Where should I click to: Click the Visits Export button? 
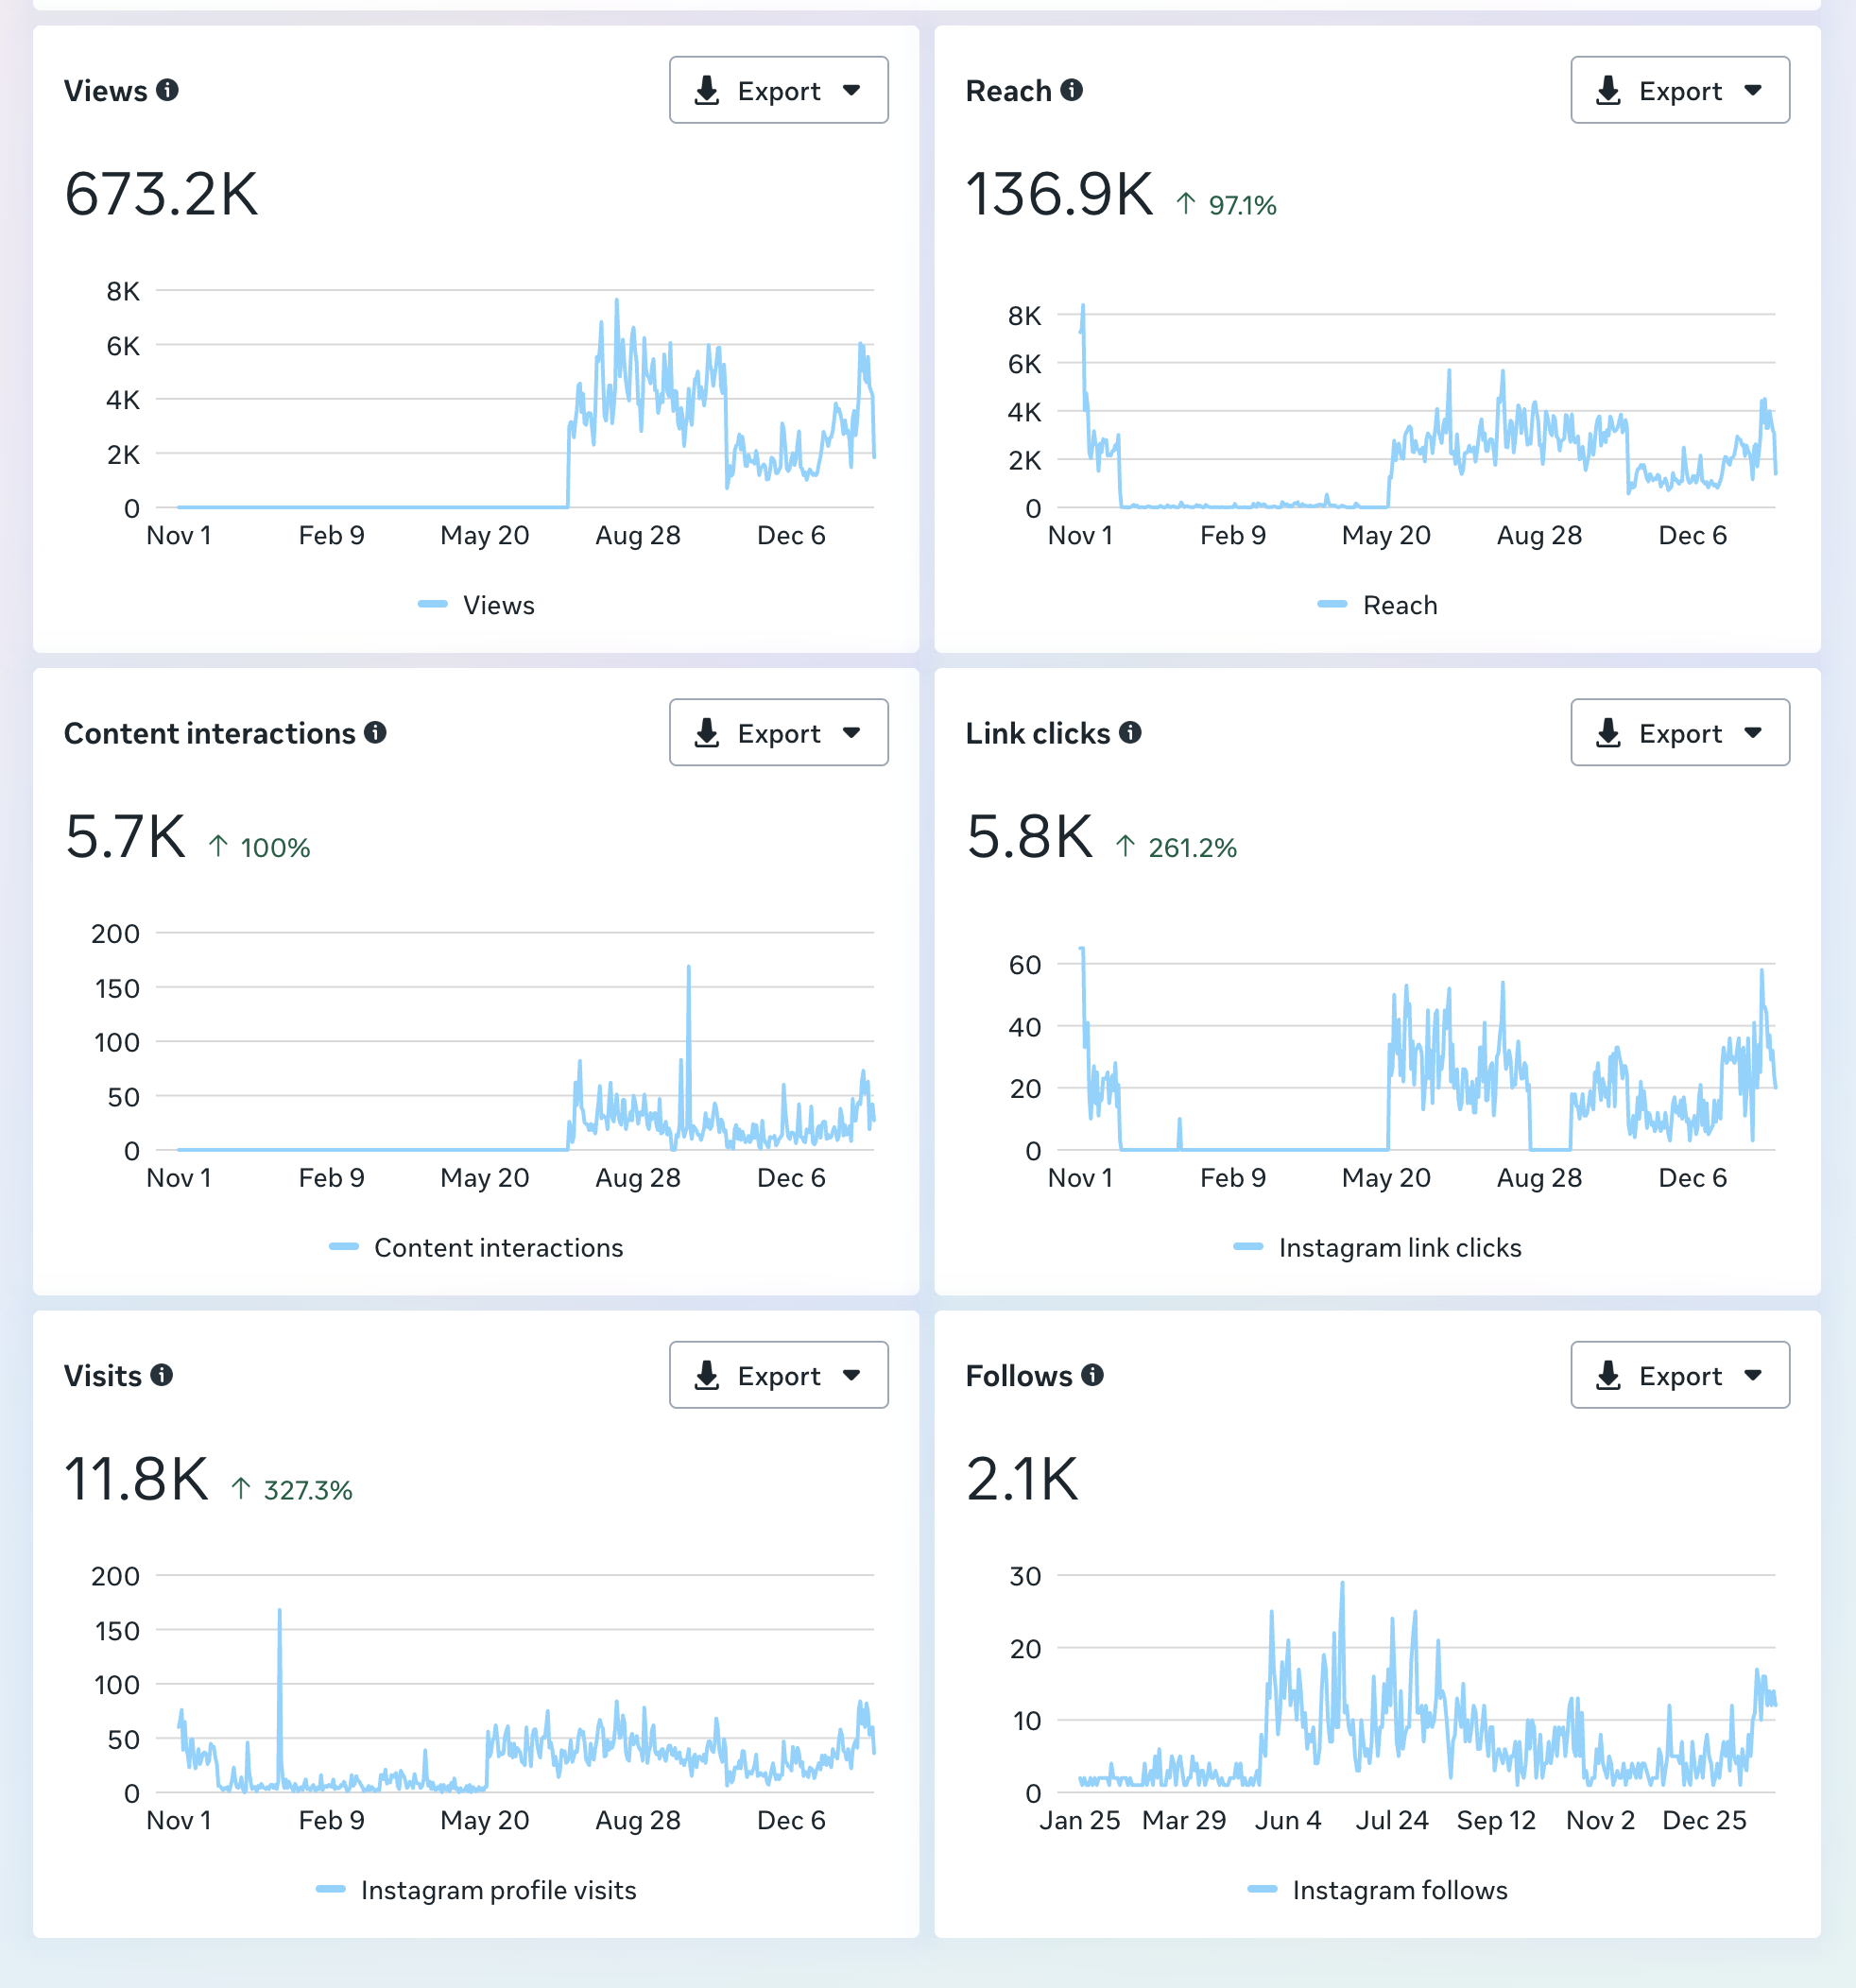point(778,1375)
